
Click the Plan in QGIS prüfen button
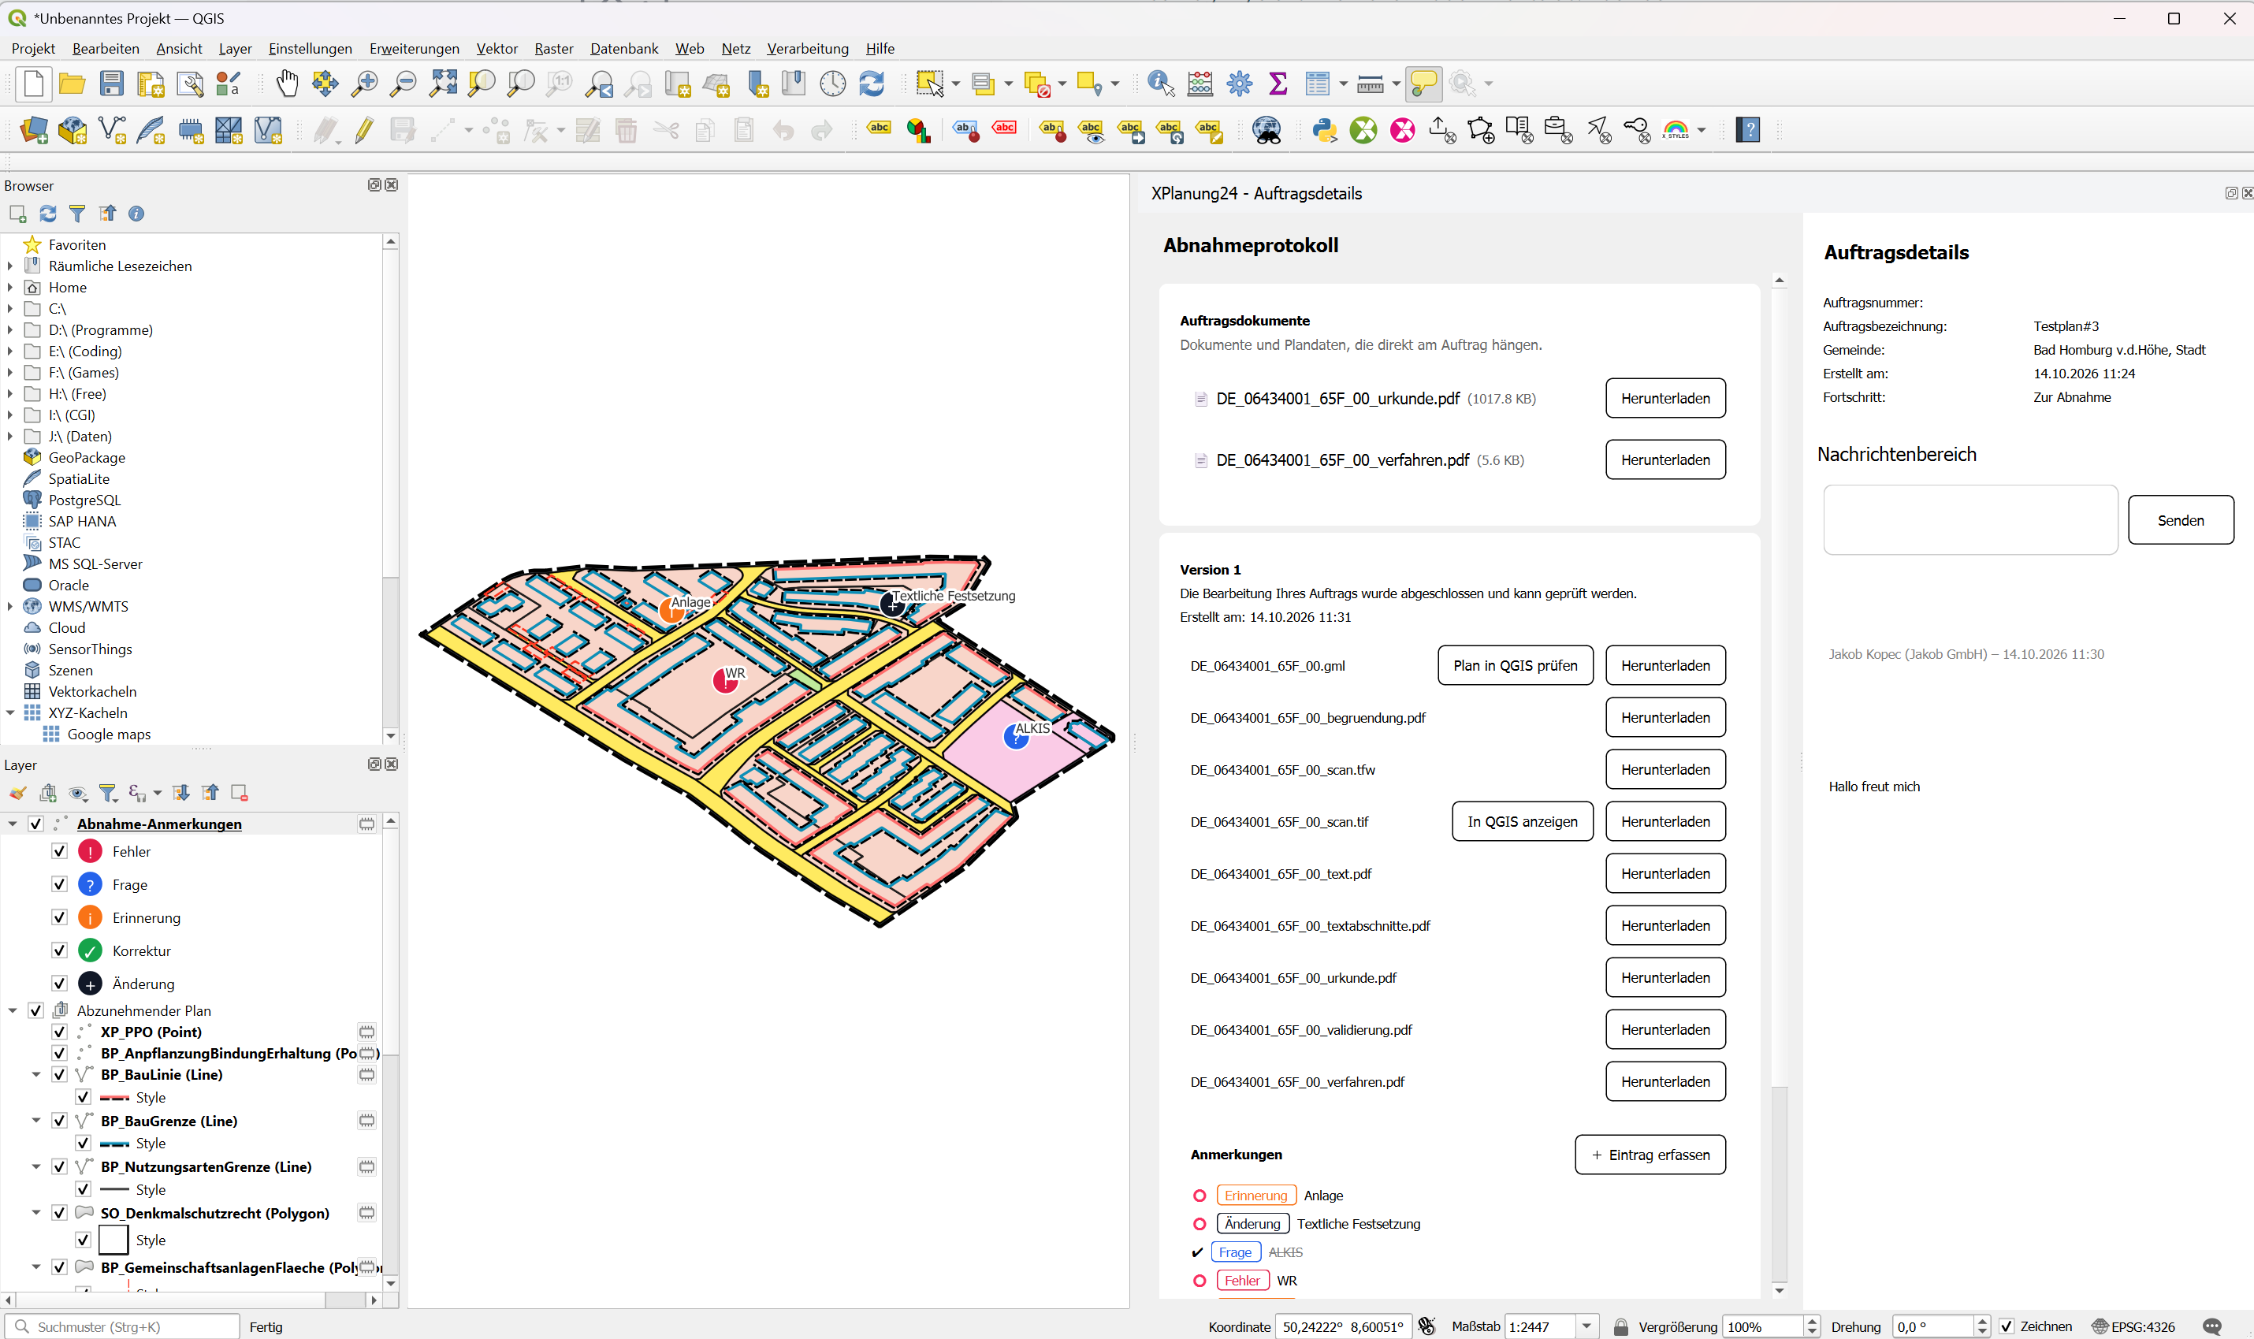[x=1515, y=666]
